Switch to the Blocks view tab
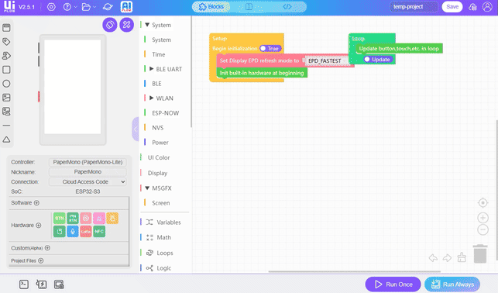Image resolution: width=498 pixels, height=293 pixels. point(211,7)
